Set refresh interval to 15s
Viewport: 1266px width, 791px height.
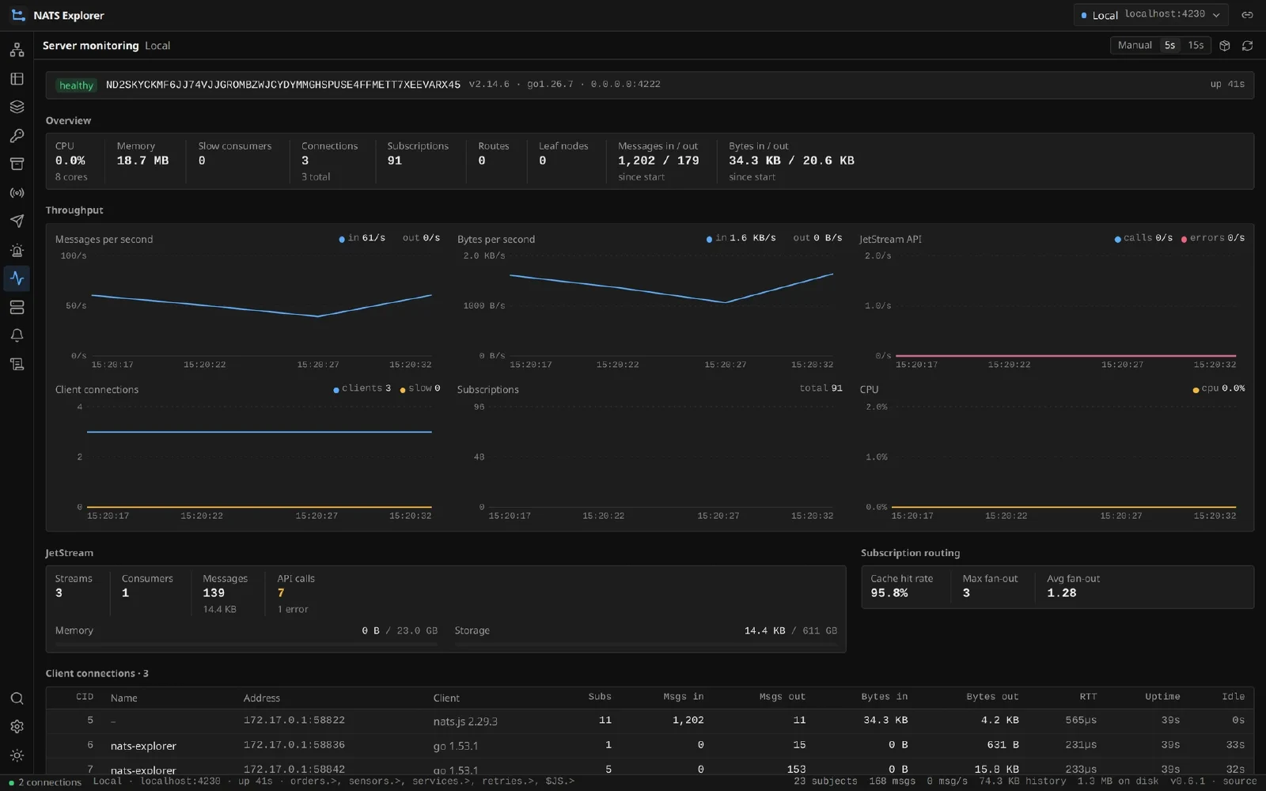pyautogui.click(x=1196, y=45)
